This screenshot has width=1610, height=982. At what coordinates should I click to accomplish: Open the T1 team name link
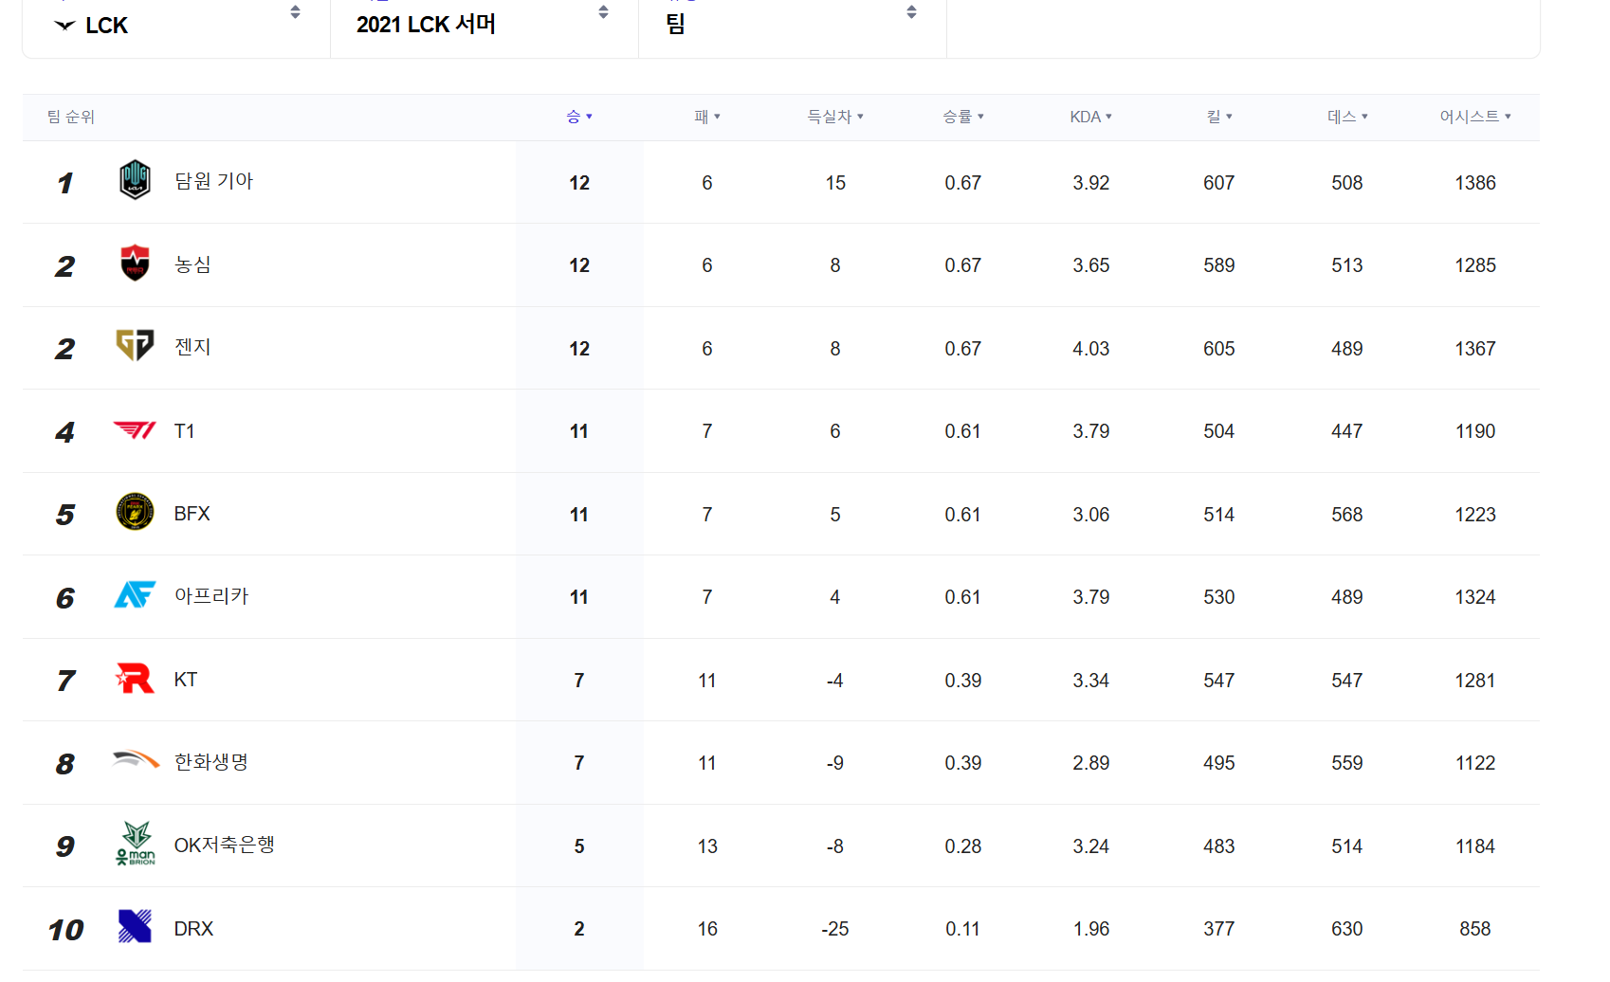click(x=184, y=431)
